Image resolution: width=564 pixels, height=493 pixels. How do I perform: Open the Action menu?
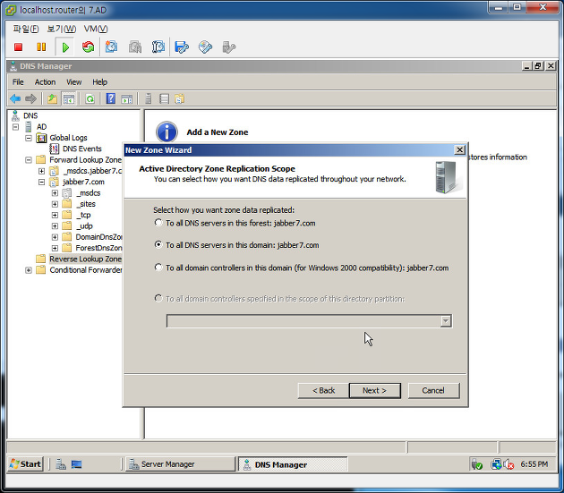(x=45, y=82)
